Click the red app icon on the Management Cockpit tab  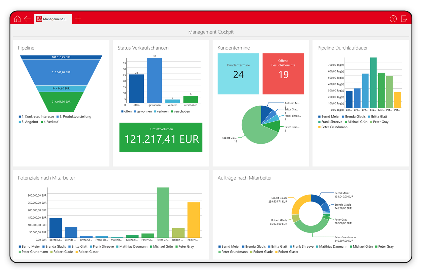click(39, 19)
